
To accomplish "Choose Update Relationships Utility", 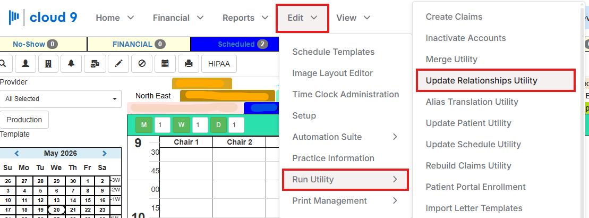I will tap(496, 80).
